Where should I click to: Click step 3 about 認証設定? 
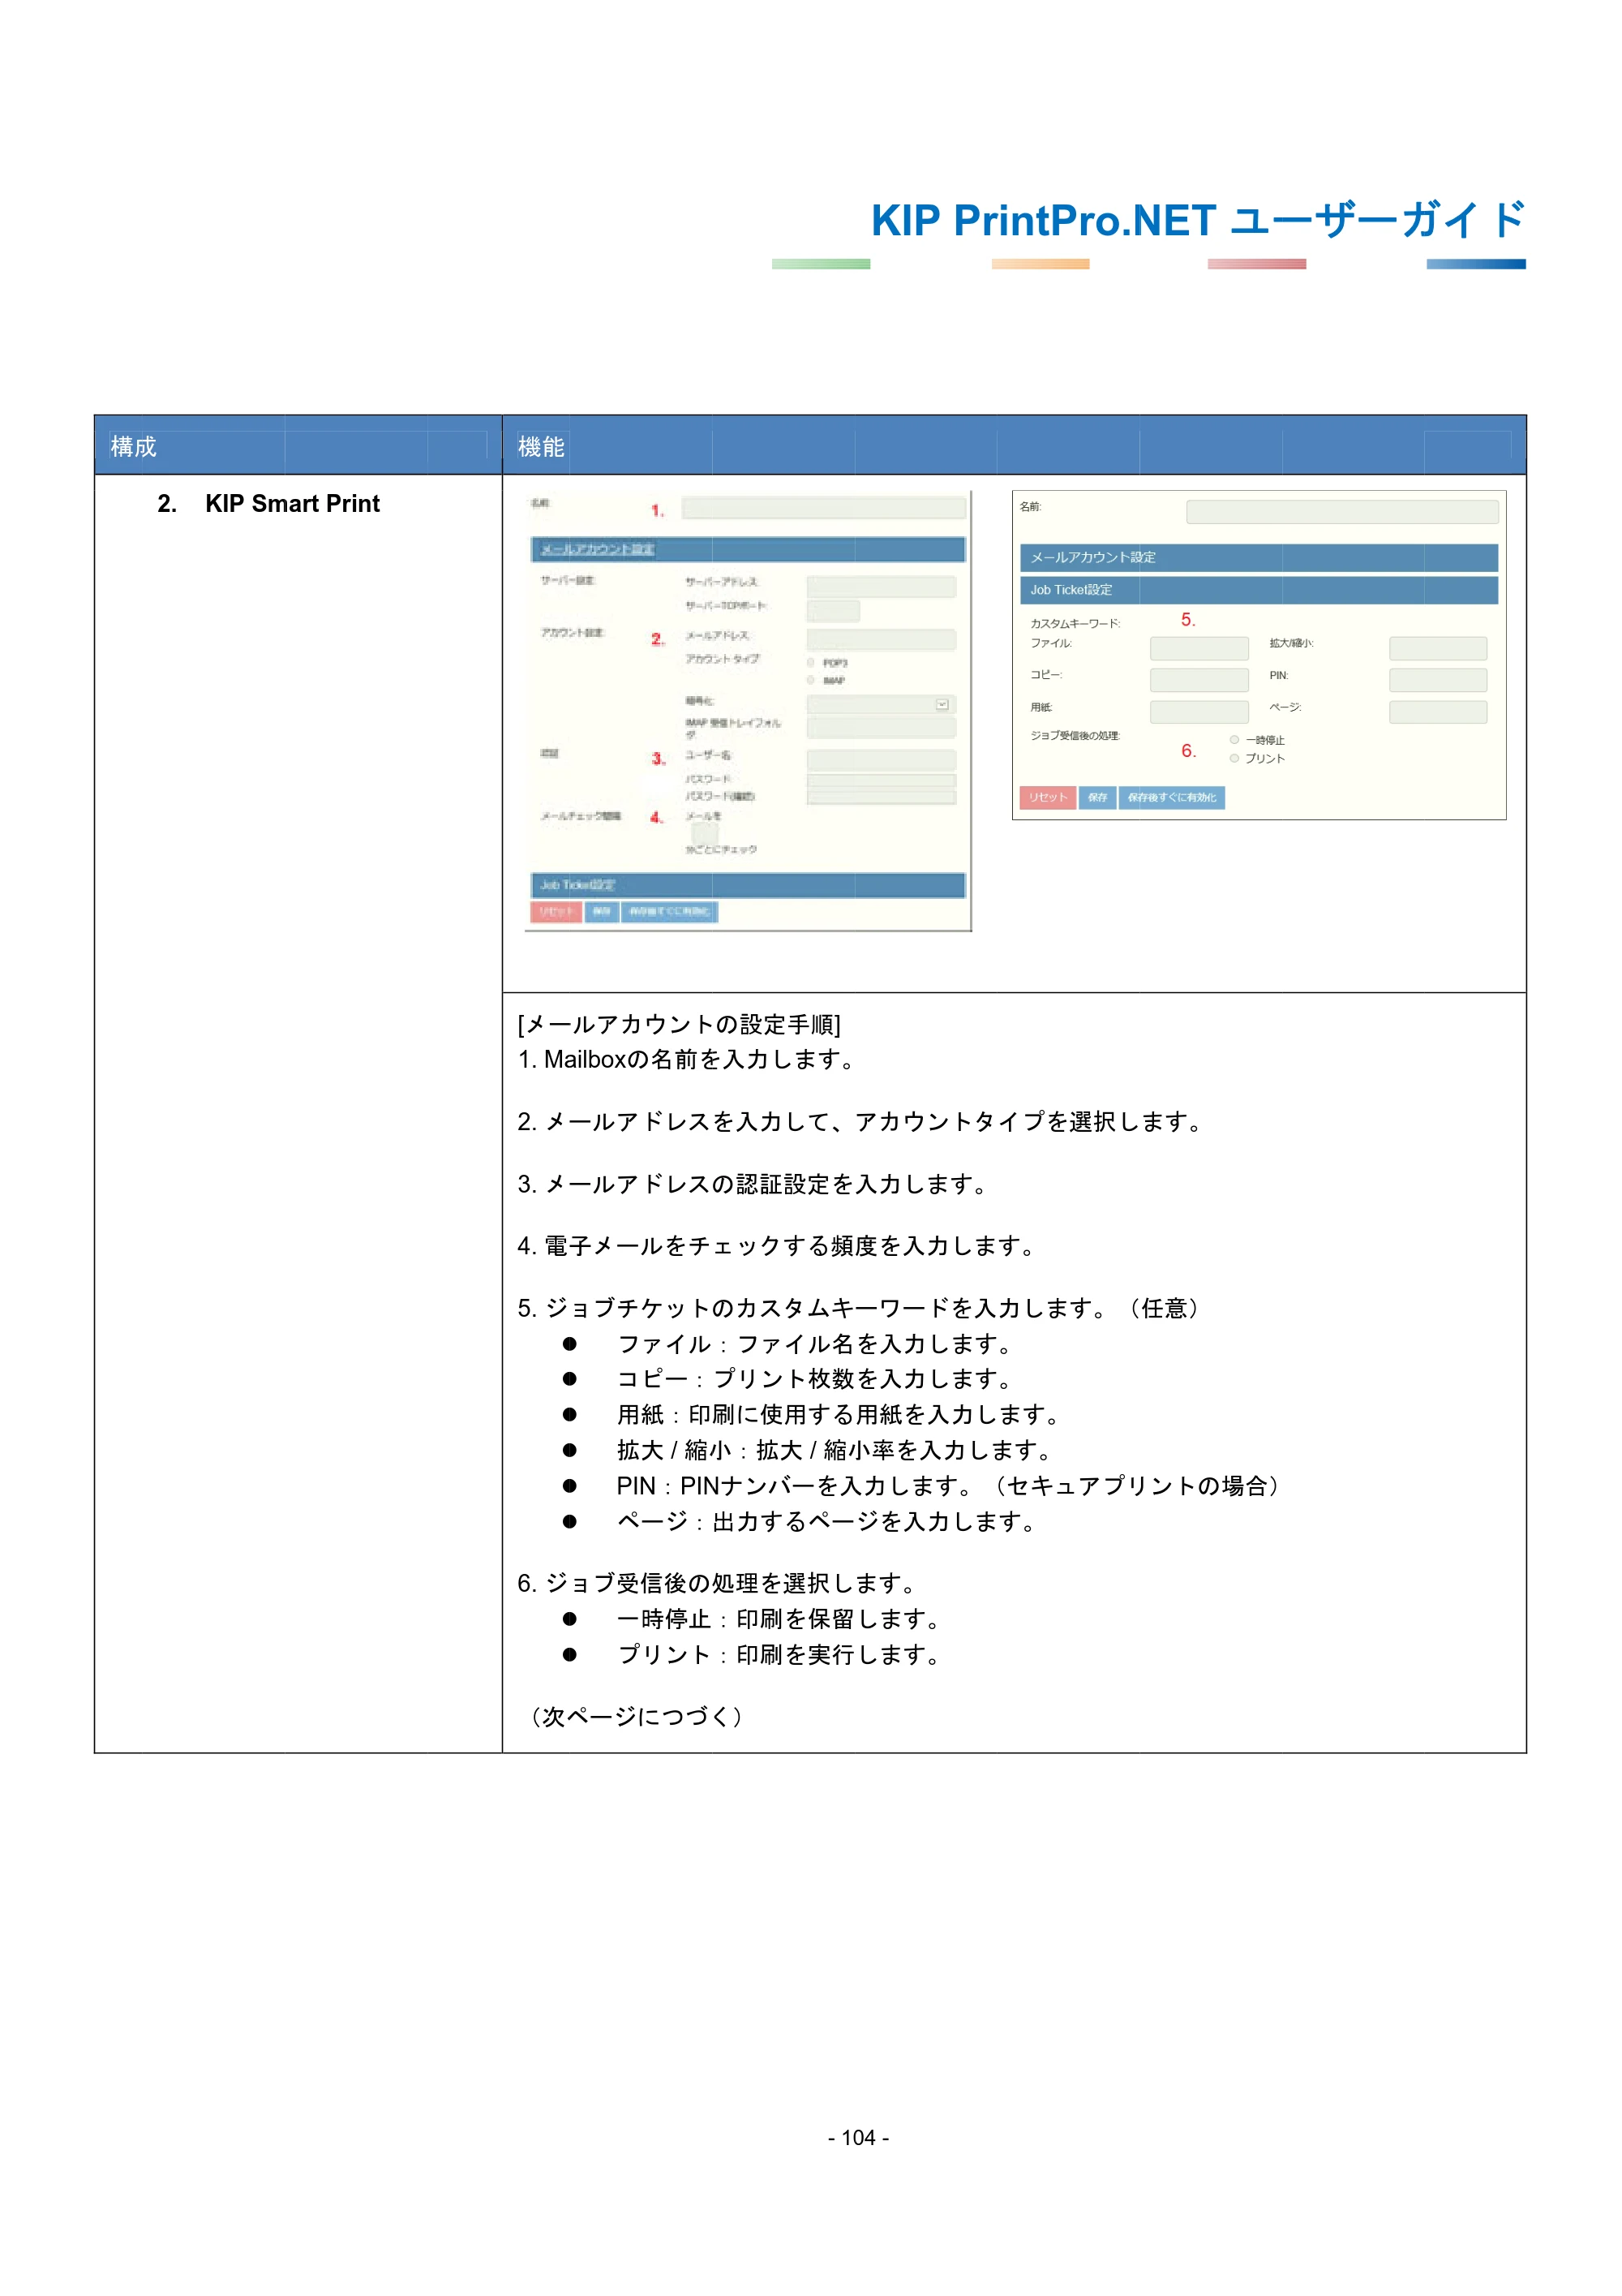[x=753, y=1184]
